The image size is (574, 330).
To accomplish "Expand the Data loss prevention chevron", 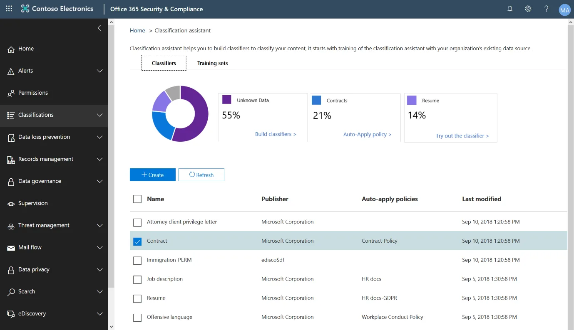I will [99, 137].
